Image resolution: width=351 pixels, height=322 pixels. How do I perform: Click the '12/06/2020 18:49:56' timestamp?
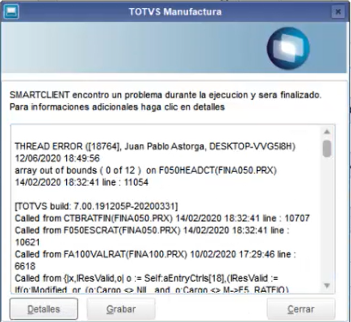pos(57,158)
